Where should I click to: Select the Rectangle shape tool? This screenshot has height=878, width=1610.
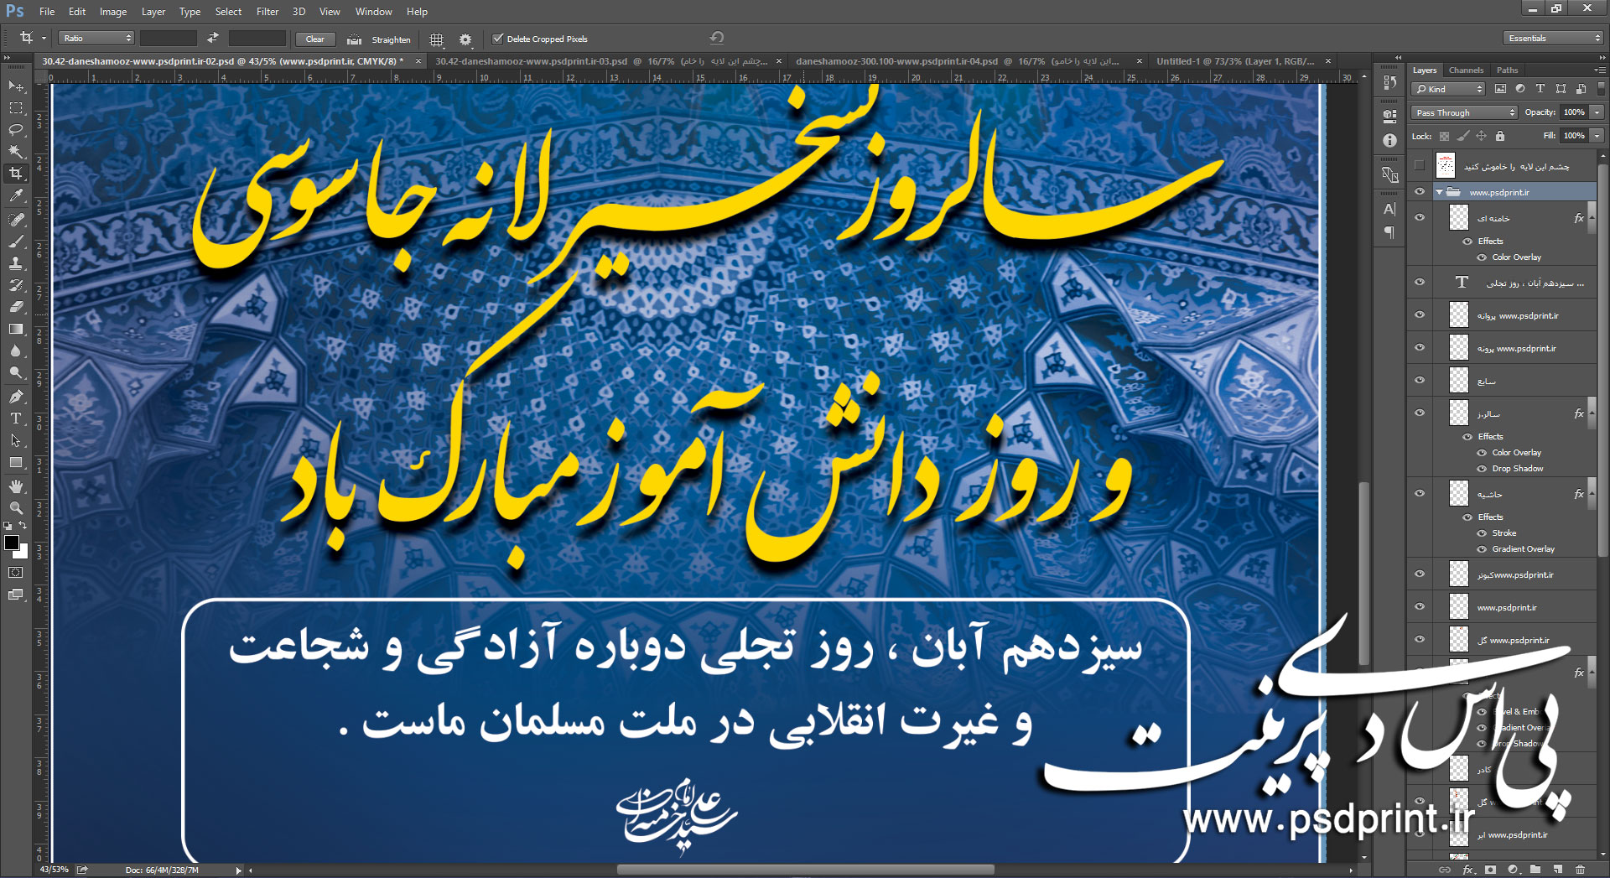pos(16,463)
